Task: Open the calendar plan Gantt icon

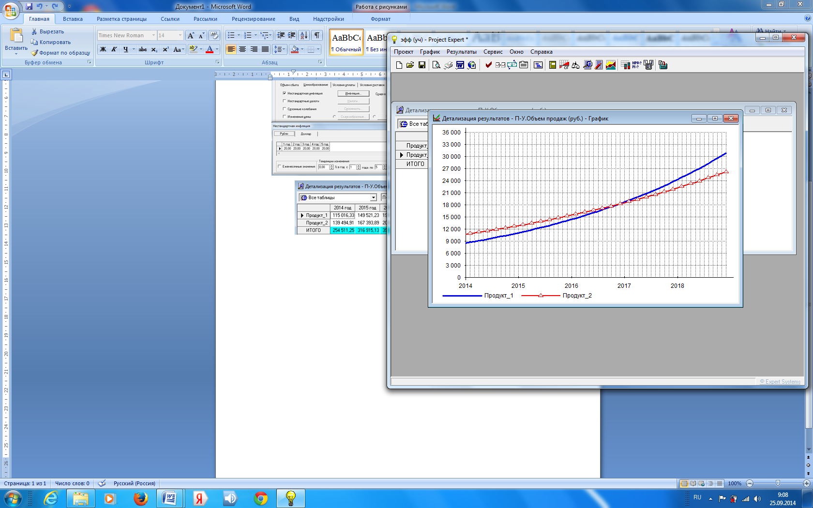Action: pos(538,65)
